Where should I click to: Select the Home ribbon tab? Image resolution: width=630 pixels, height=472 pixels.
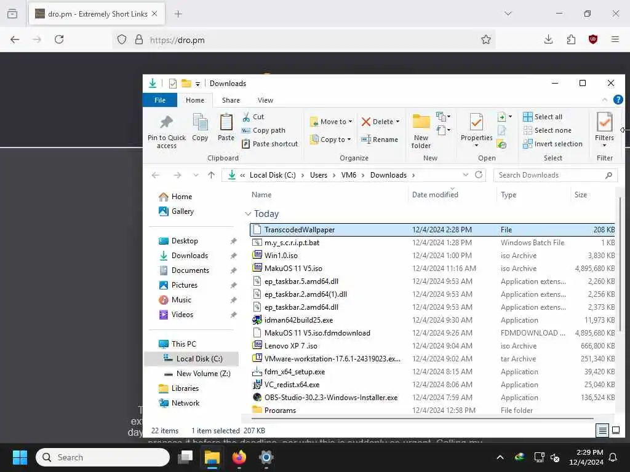[195, 100]
